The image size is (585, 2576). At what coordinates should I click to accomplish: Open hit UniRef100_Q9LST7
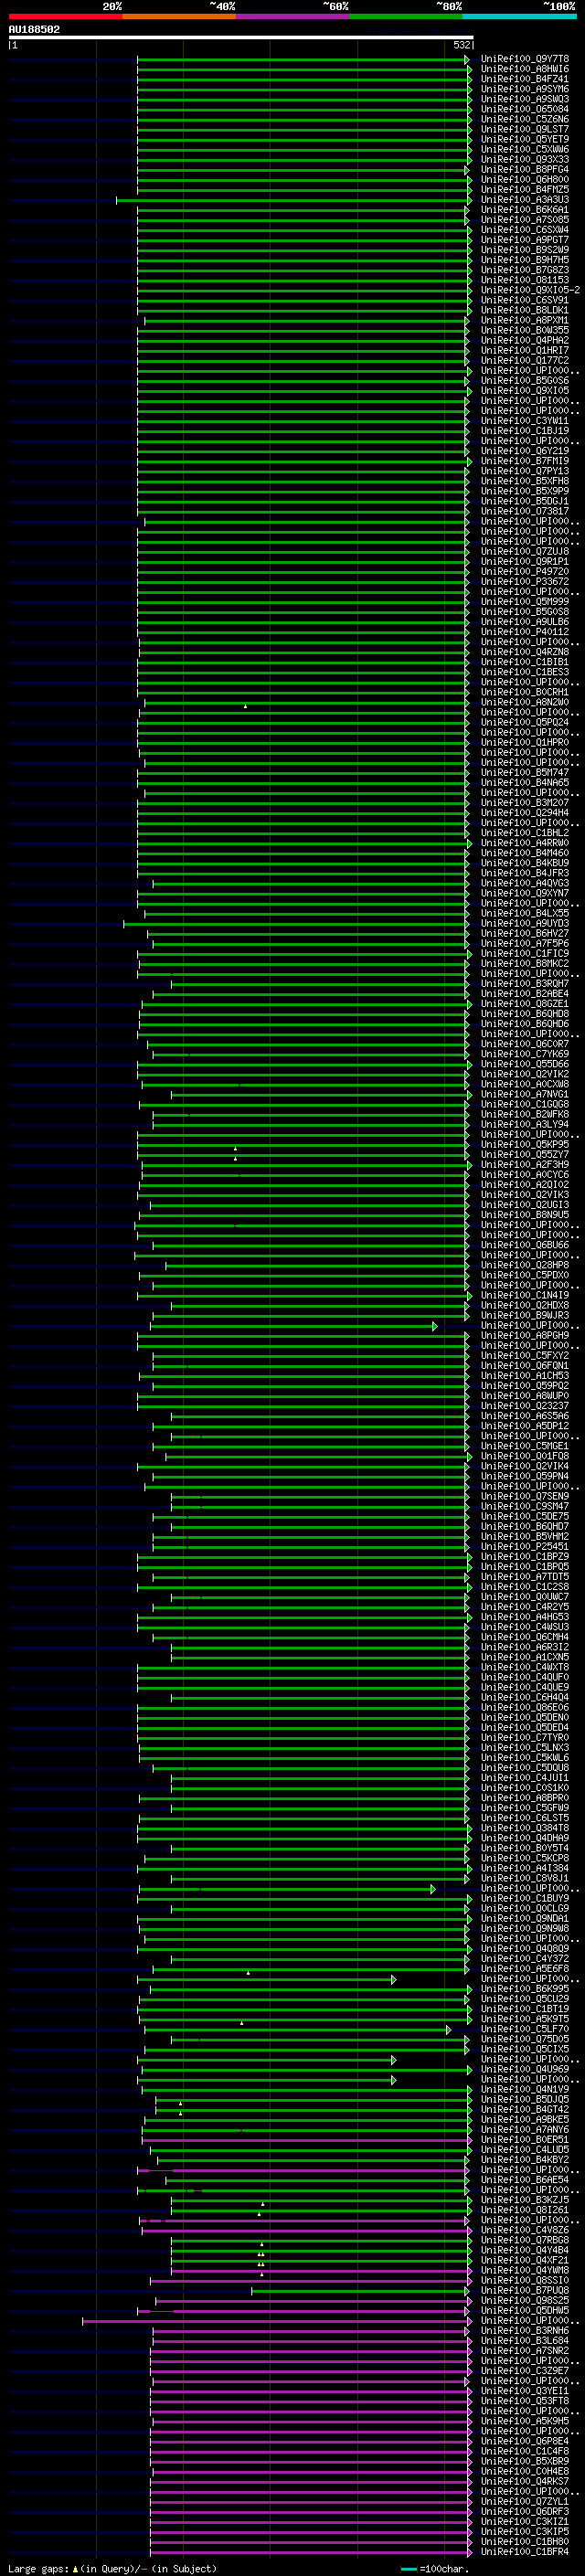pyautogui.click(x=525, y=129)
